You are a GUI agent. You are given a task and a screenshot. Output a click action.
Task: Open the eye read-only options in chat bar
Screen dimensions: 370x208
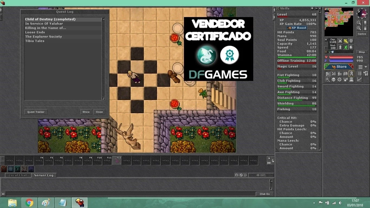[x=261, y=175]
